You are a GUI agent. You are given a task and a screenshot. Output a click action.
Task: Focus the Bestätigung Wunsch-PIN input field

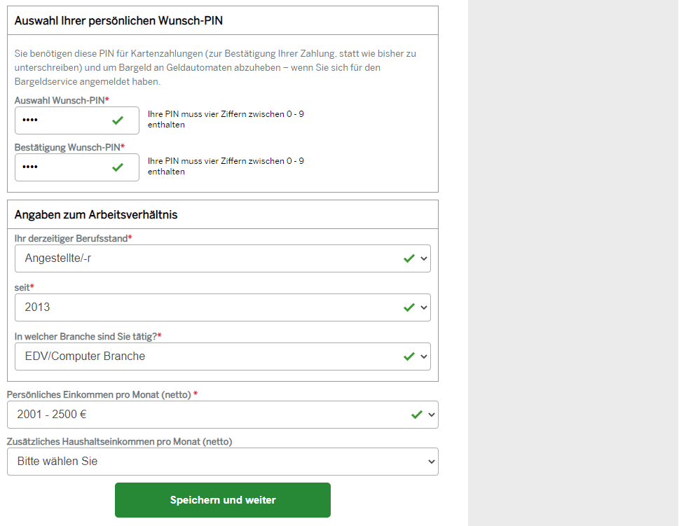pyautogui.click(x=77, y=167)
